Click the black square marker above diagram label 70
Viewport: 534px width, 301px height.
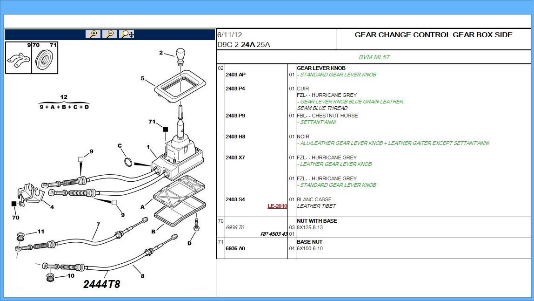pos(14,204)
